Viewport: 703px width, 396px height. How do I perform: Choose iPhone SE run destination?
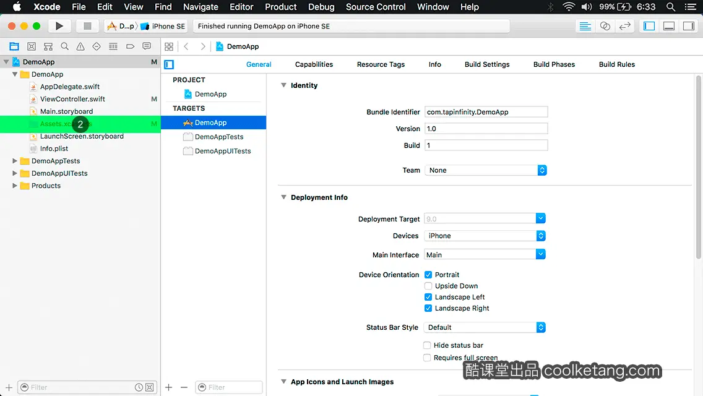point(163,26)
